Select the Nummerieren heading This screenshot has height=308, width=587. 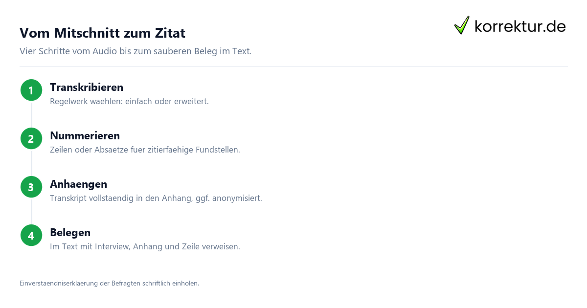[85, 135]
